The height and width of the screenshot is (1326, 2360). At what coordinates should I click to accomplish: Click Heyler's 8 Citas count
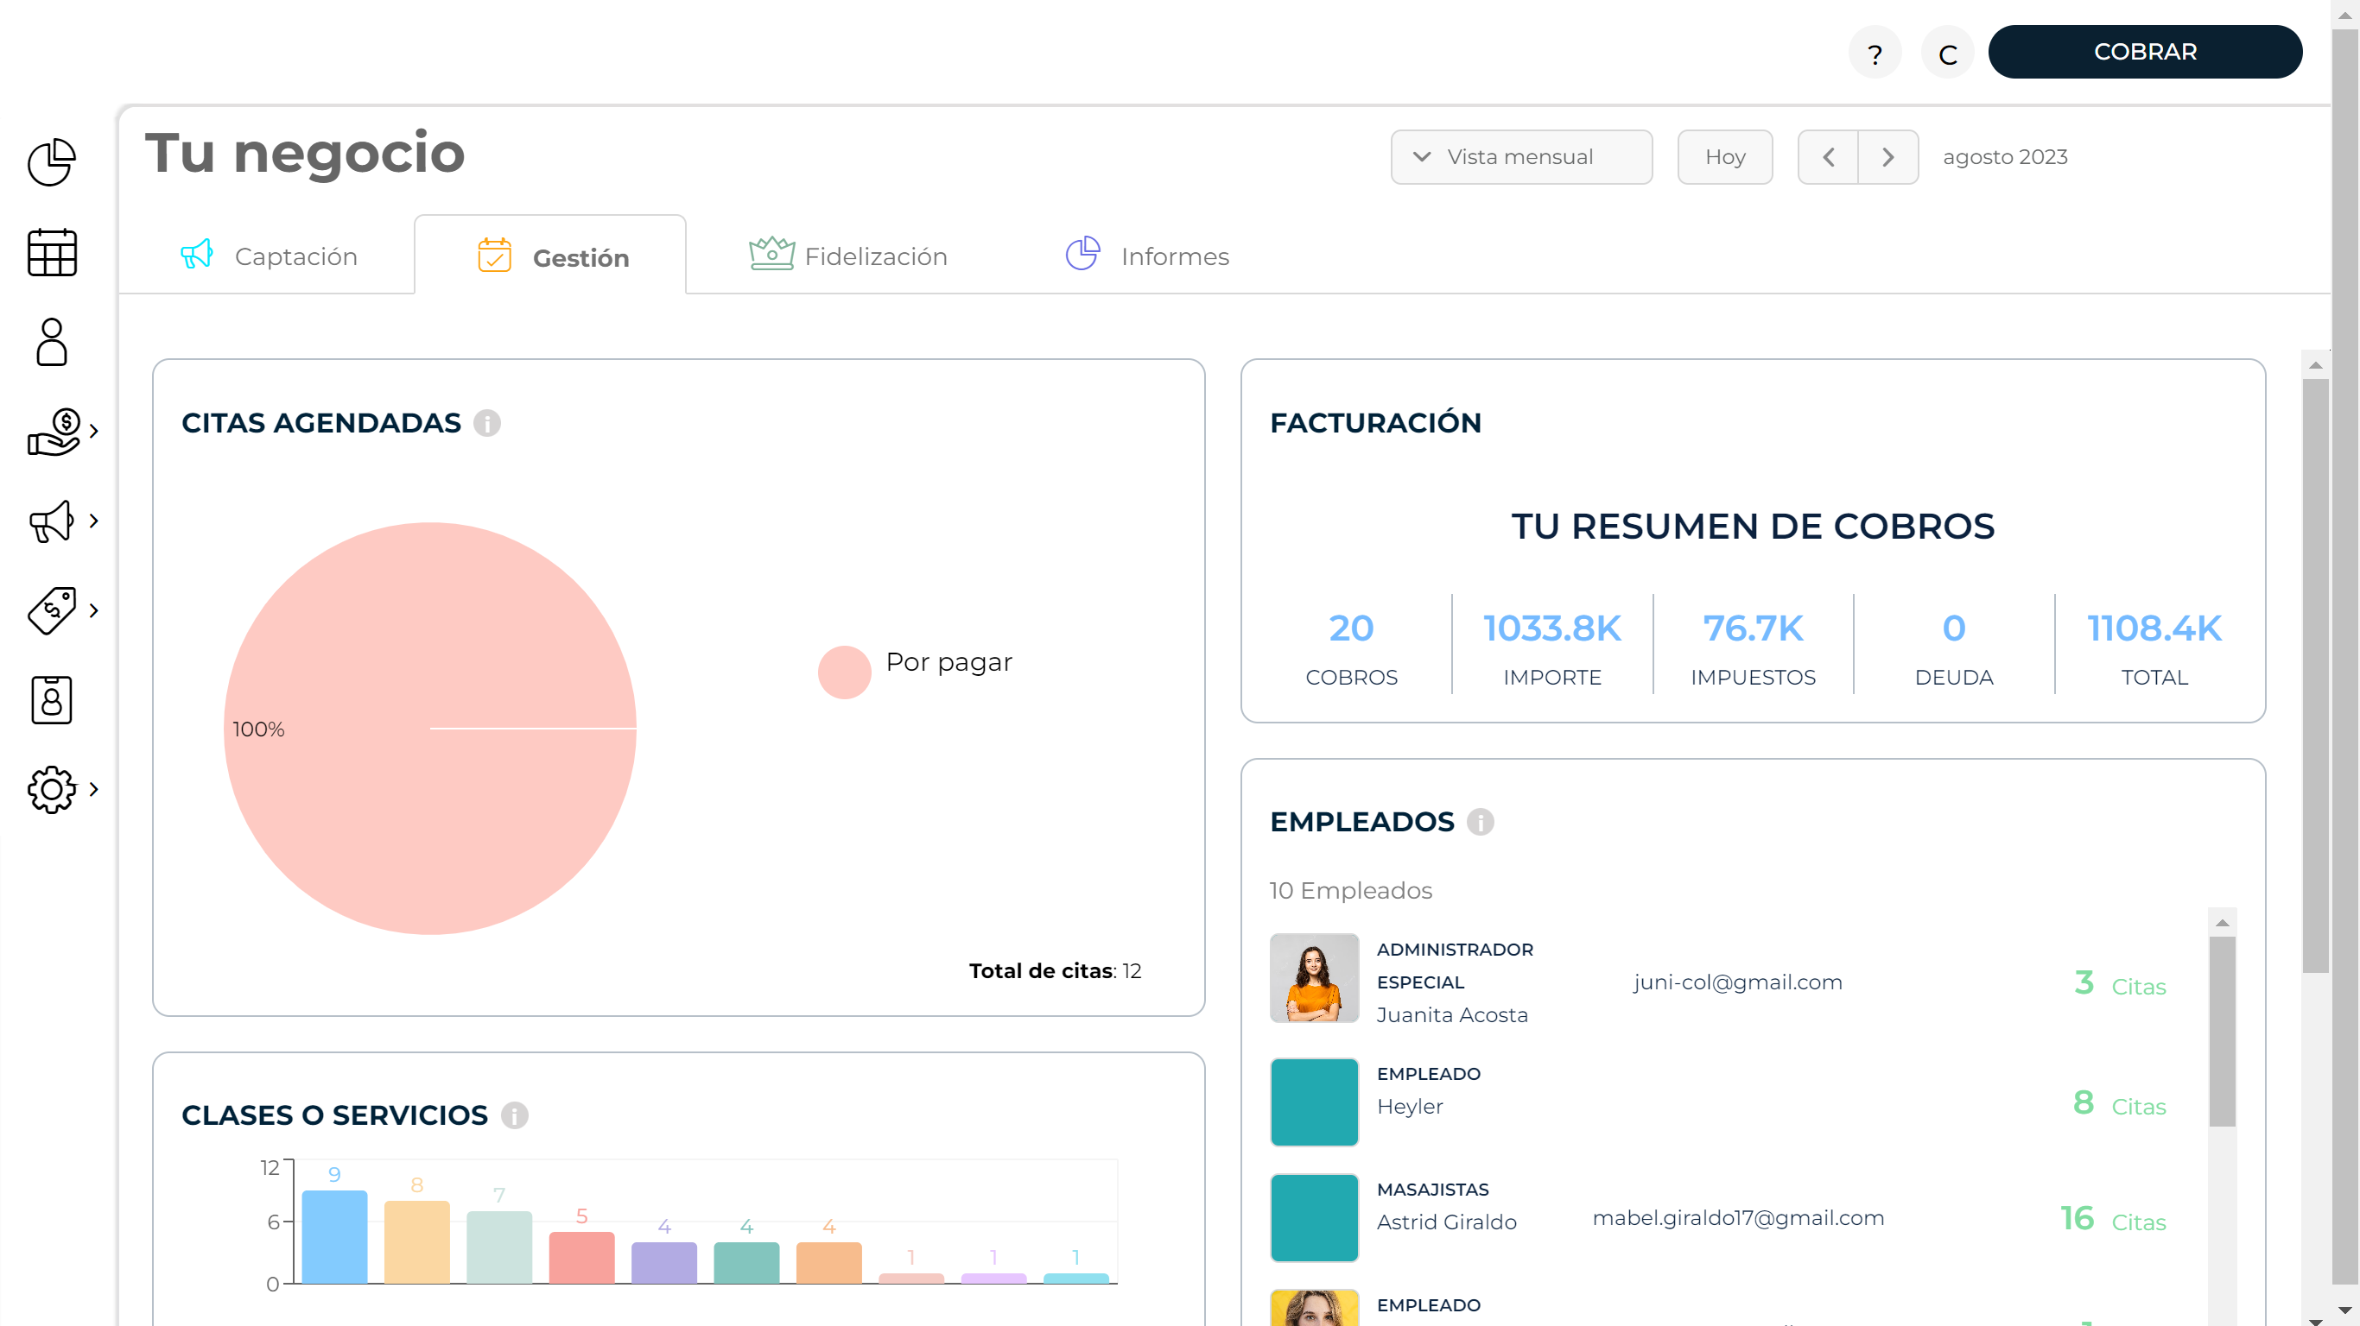2120,1103
